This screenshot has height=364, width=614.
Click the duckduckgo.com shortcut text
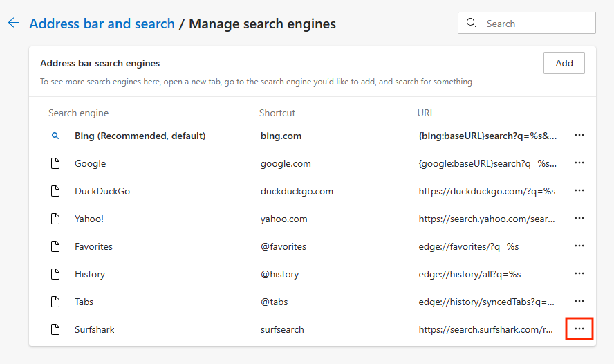pyautogui.click(x=297, y=191)
